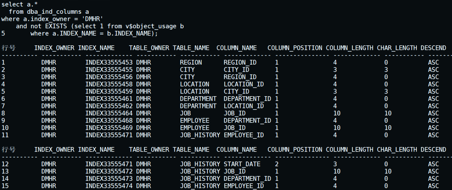Click INDEX33555471 in row 12

click(109, 164)
